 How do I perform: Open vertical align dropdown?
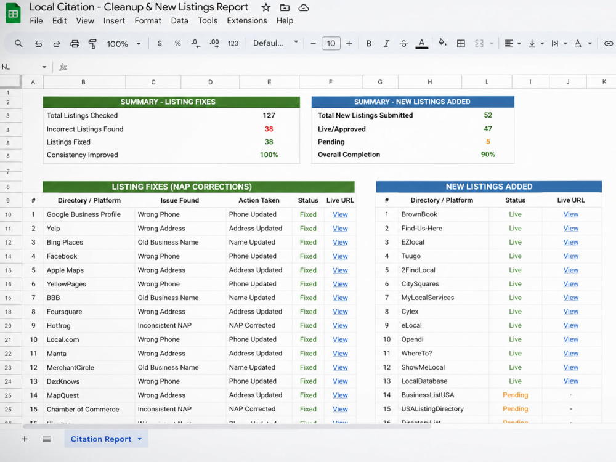(536, 43)
